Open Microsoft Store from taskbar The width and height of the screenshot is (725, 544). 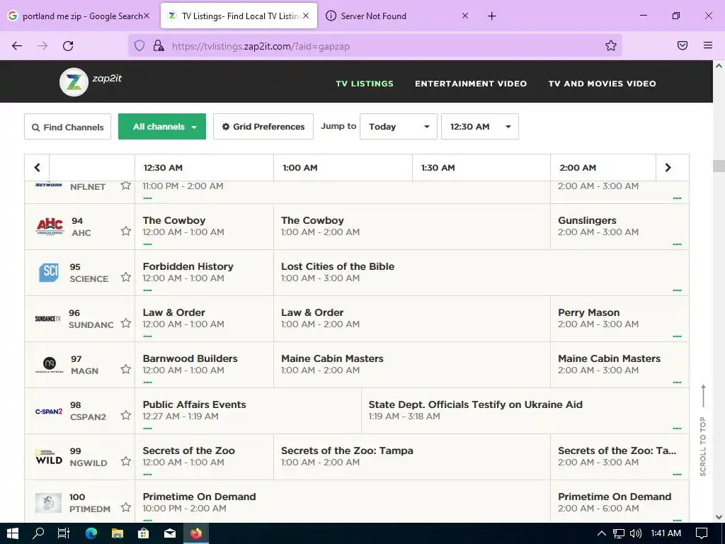[143, 533]
